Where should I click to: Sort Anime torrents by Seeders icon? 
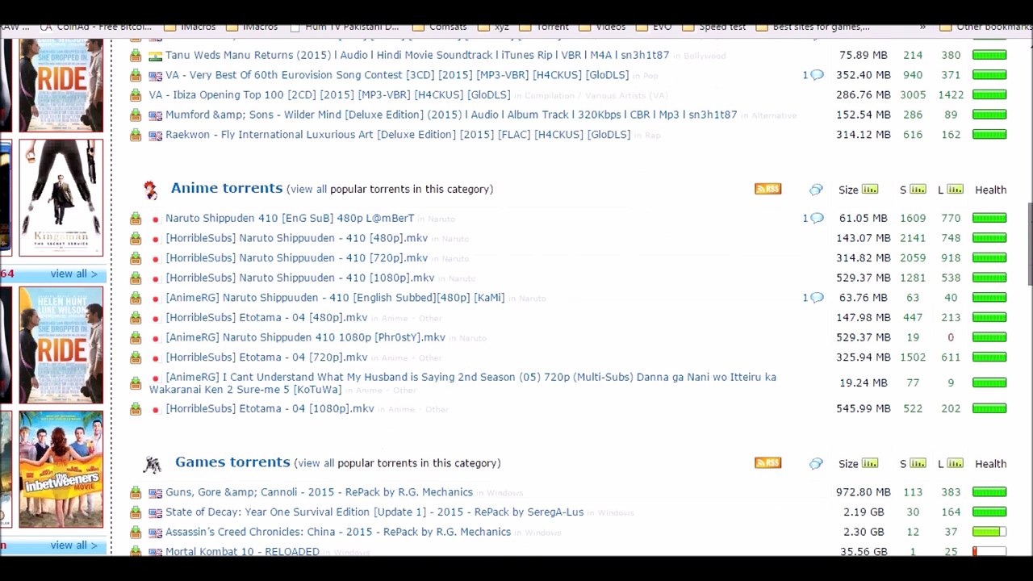(x=918, y=190)
